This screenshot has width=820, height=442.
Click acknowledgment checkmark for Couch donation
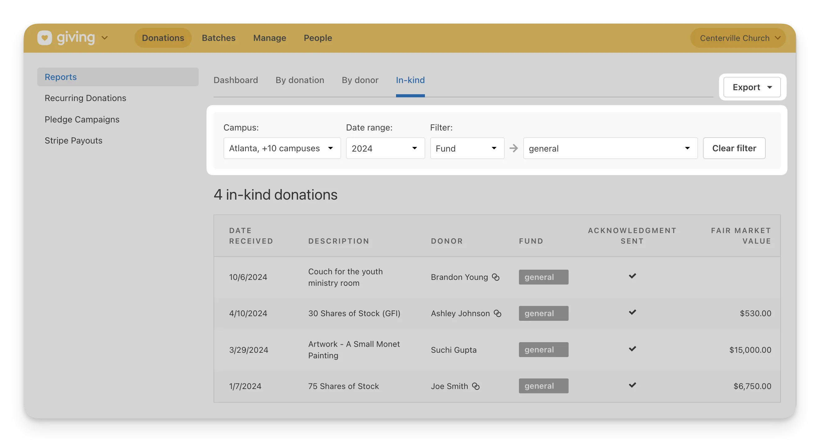[632, 276]
